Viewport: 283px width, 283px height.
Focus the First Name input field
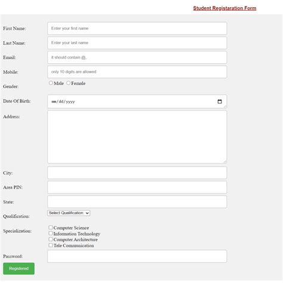pyautogui.click(x=137, y=29)
